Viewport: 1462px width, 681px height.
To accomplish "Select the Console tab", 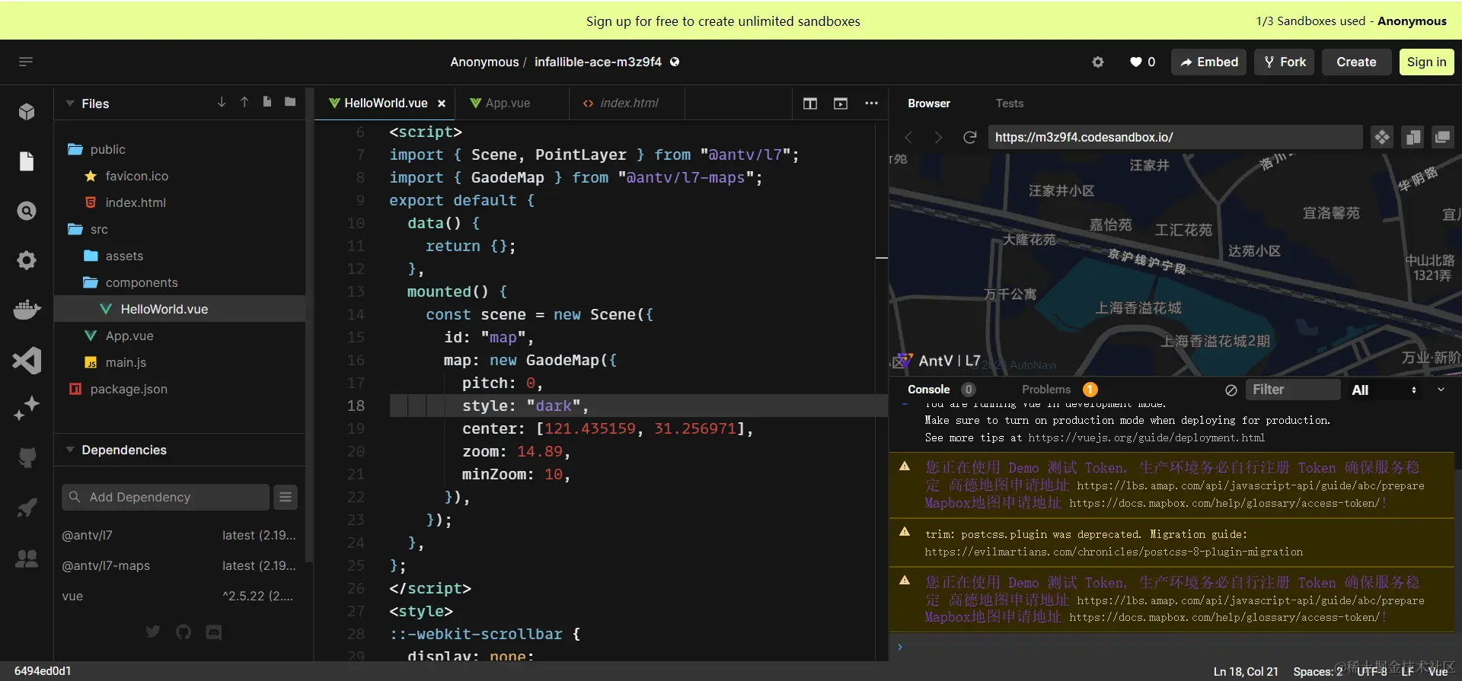I will tap(941, 390).
